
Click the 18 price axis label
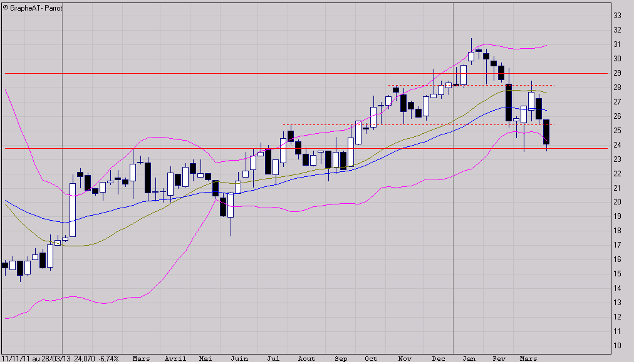618,231
